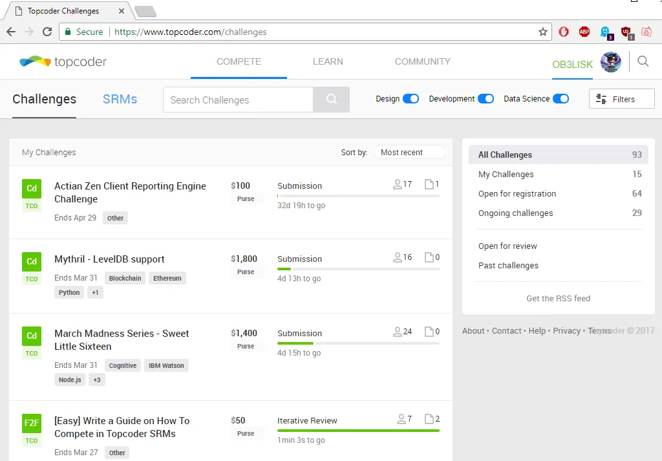
Task: Click the OB3LISK profile avatar
Action: 610,62
